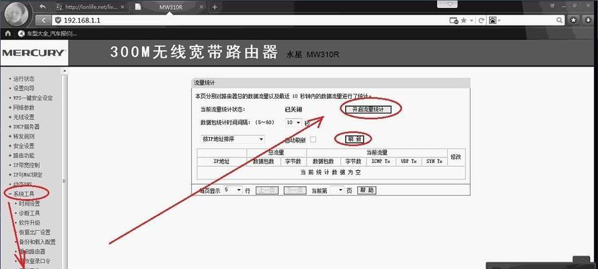Expand the 转发规则 menu

[x=24, y=136]
